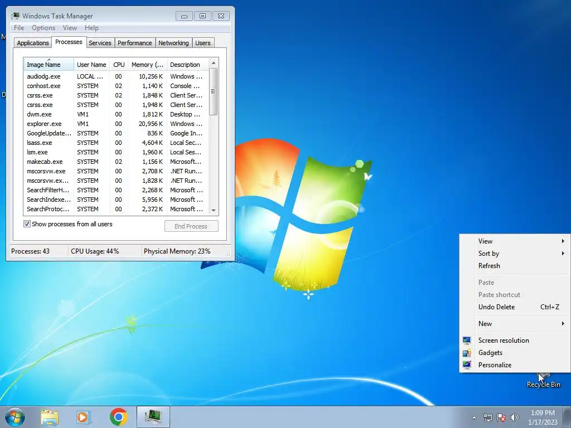The width and height of the screenshot is (571, 428).
Task: Launch Windows Media Player from taskbar
Action: [x=84, y=417]
